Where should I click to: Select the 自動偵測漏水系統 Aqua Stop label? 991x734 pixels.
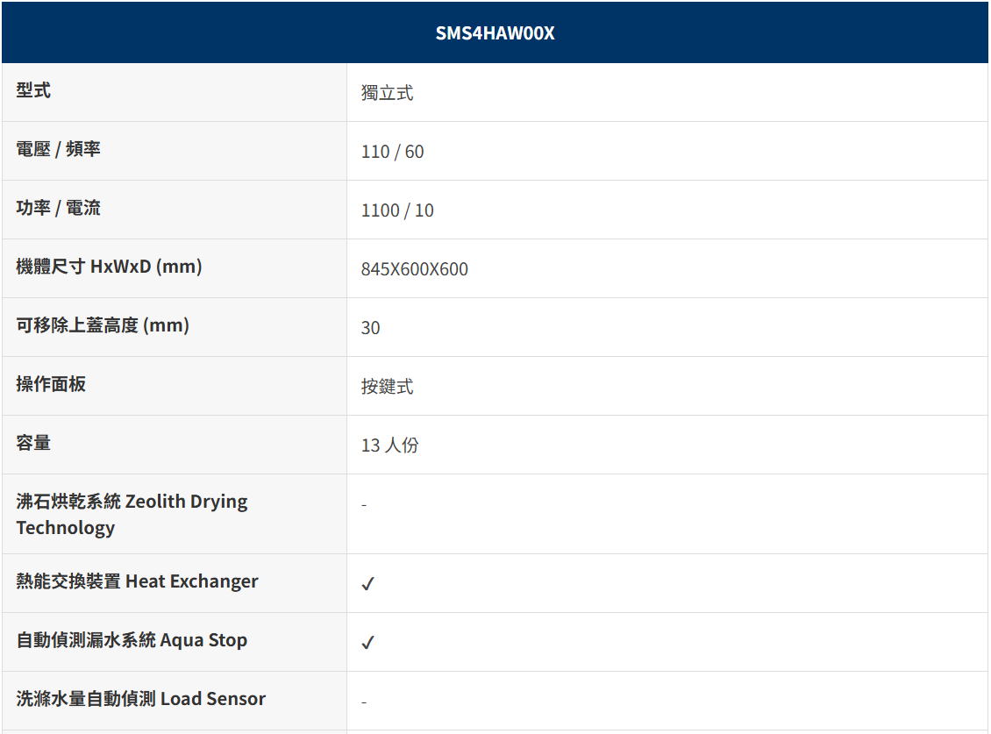pos(132,640)
